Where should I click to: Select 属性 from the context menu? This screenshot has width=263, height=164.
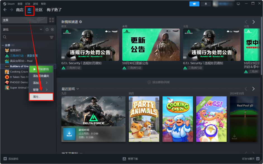tap(41, 96)
